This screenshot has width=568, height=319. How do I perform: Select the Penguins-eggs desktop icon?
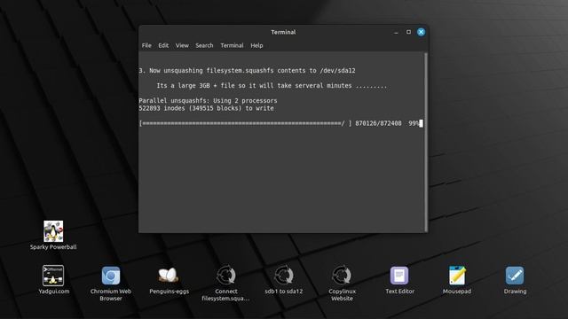(x=169, y=276)
